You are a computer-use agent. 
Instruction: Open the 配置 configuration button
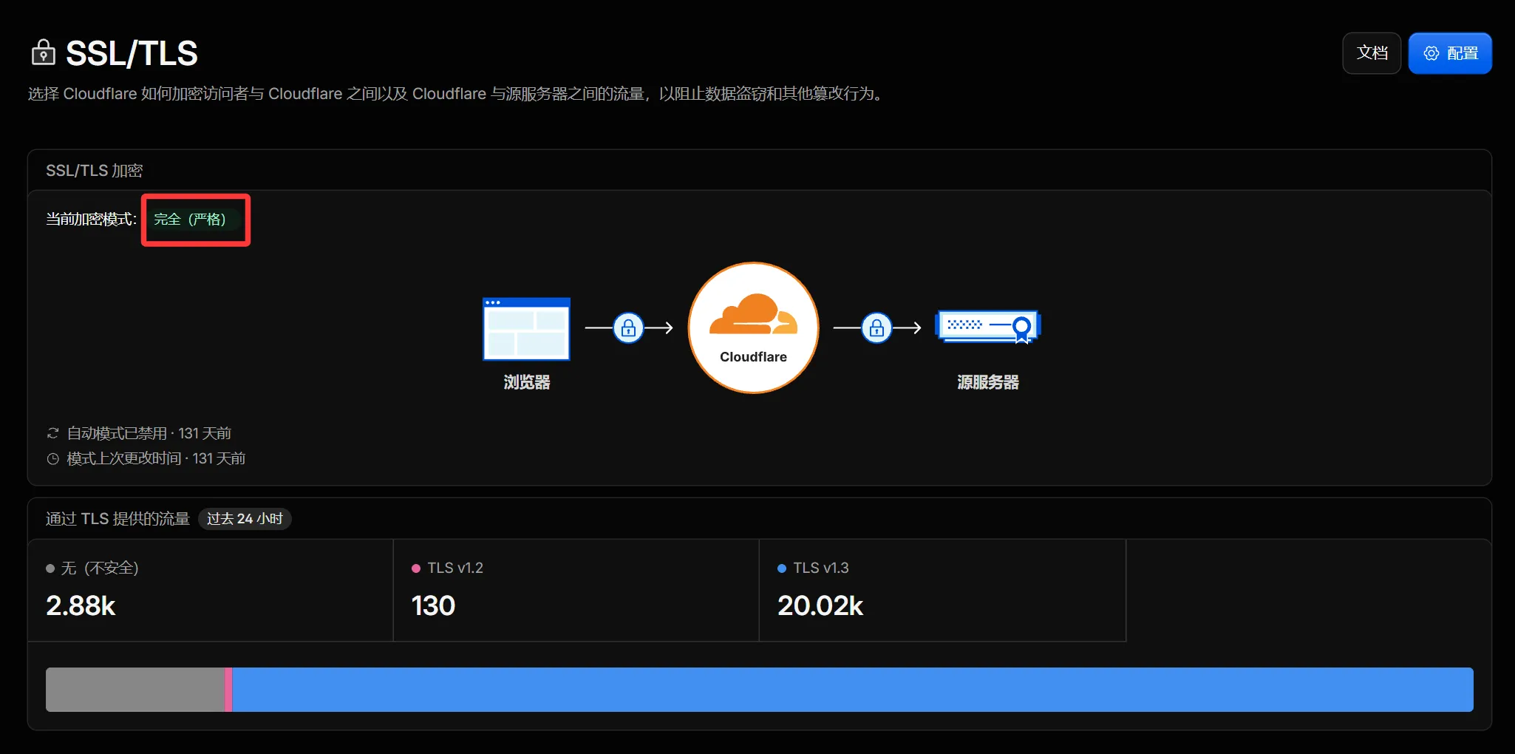point(1450,53)
